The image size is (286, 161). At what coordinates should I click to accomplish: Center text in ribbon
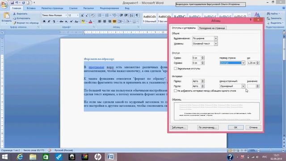pyautogui.click(x=105, y=21)
